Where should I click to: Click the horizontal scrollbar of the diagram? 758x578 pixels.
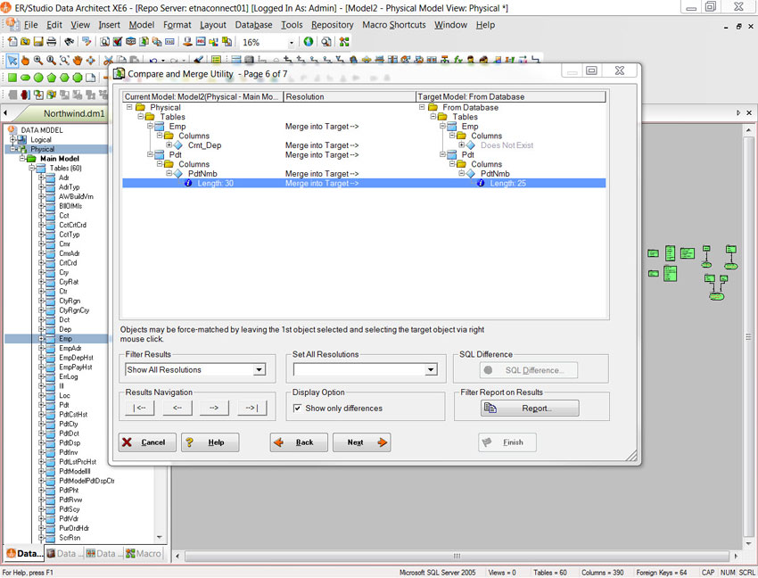pos(457,556)
